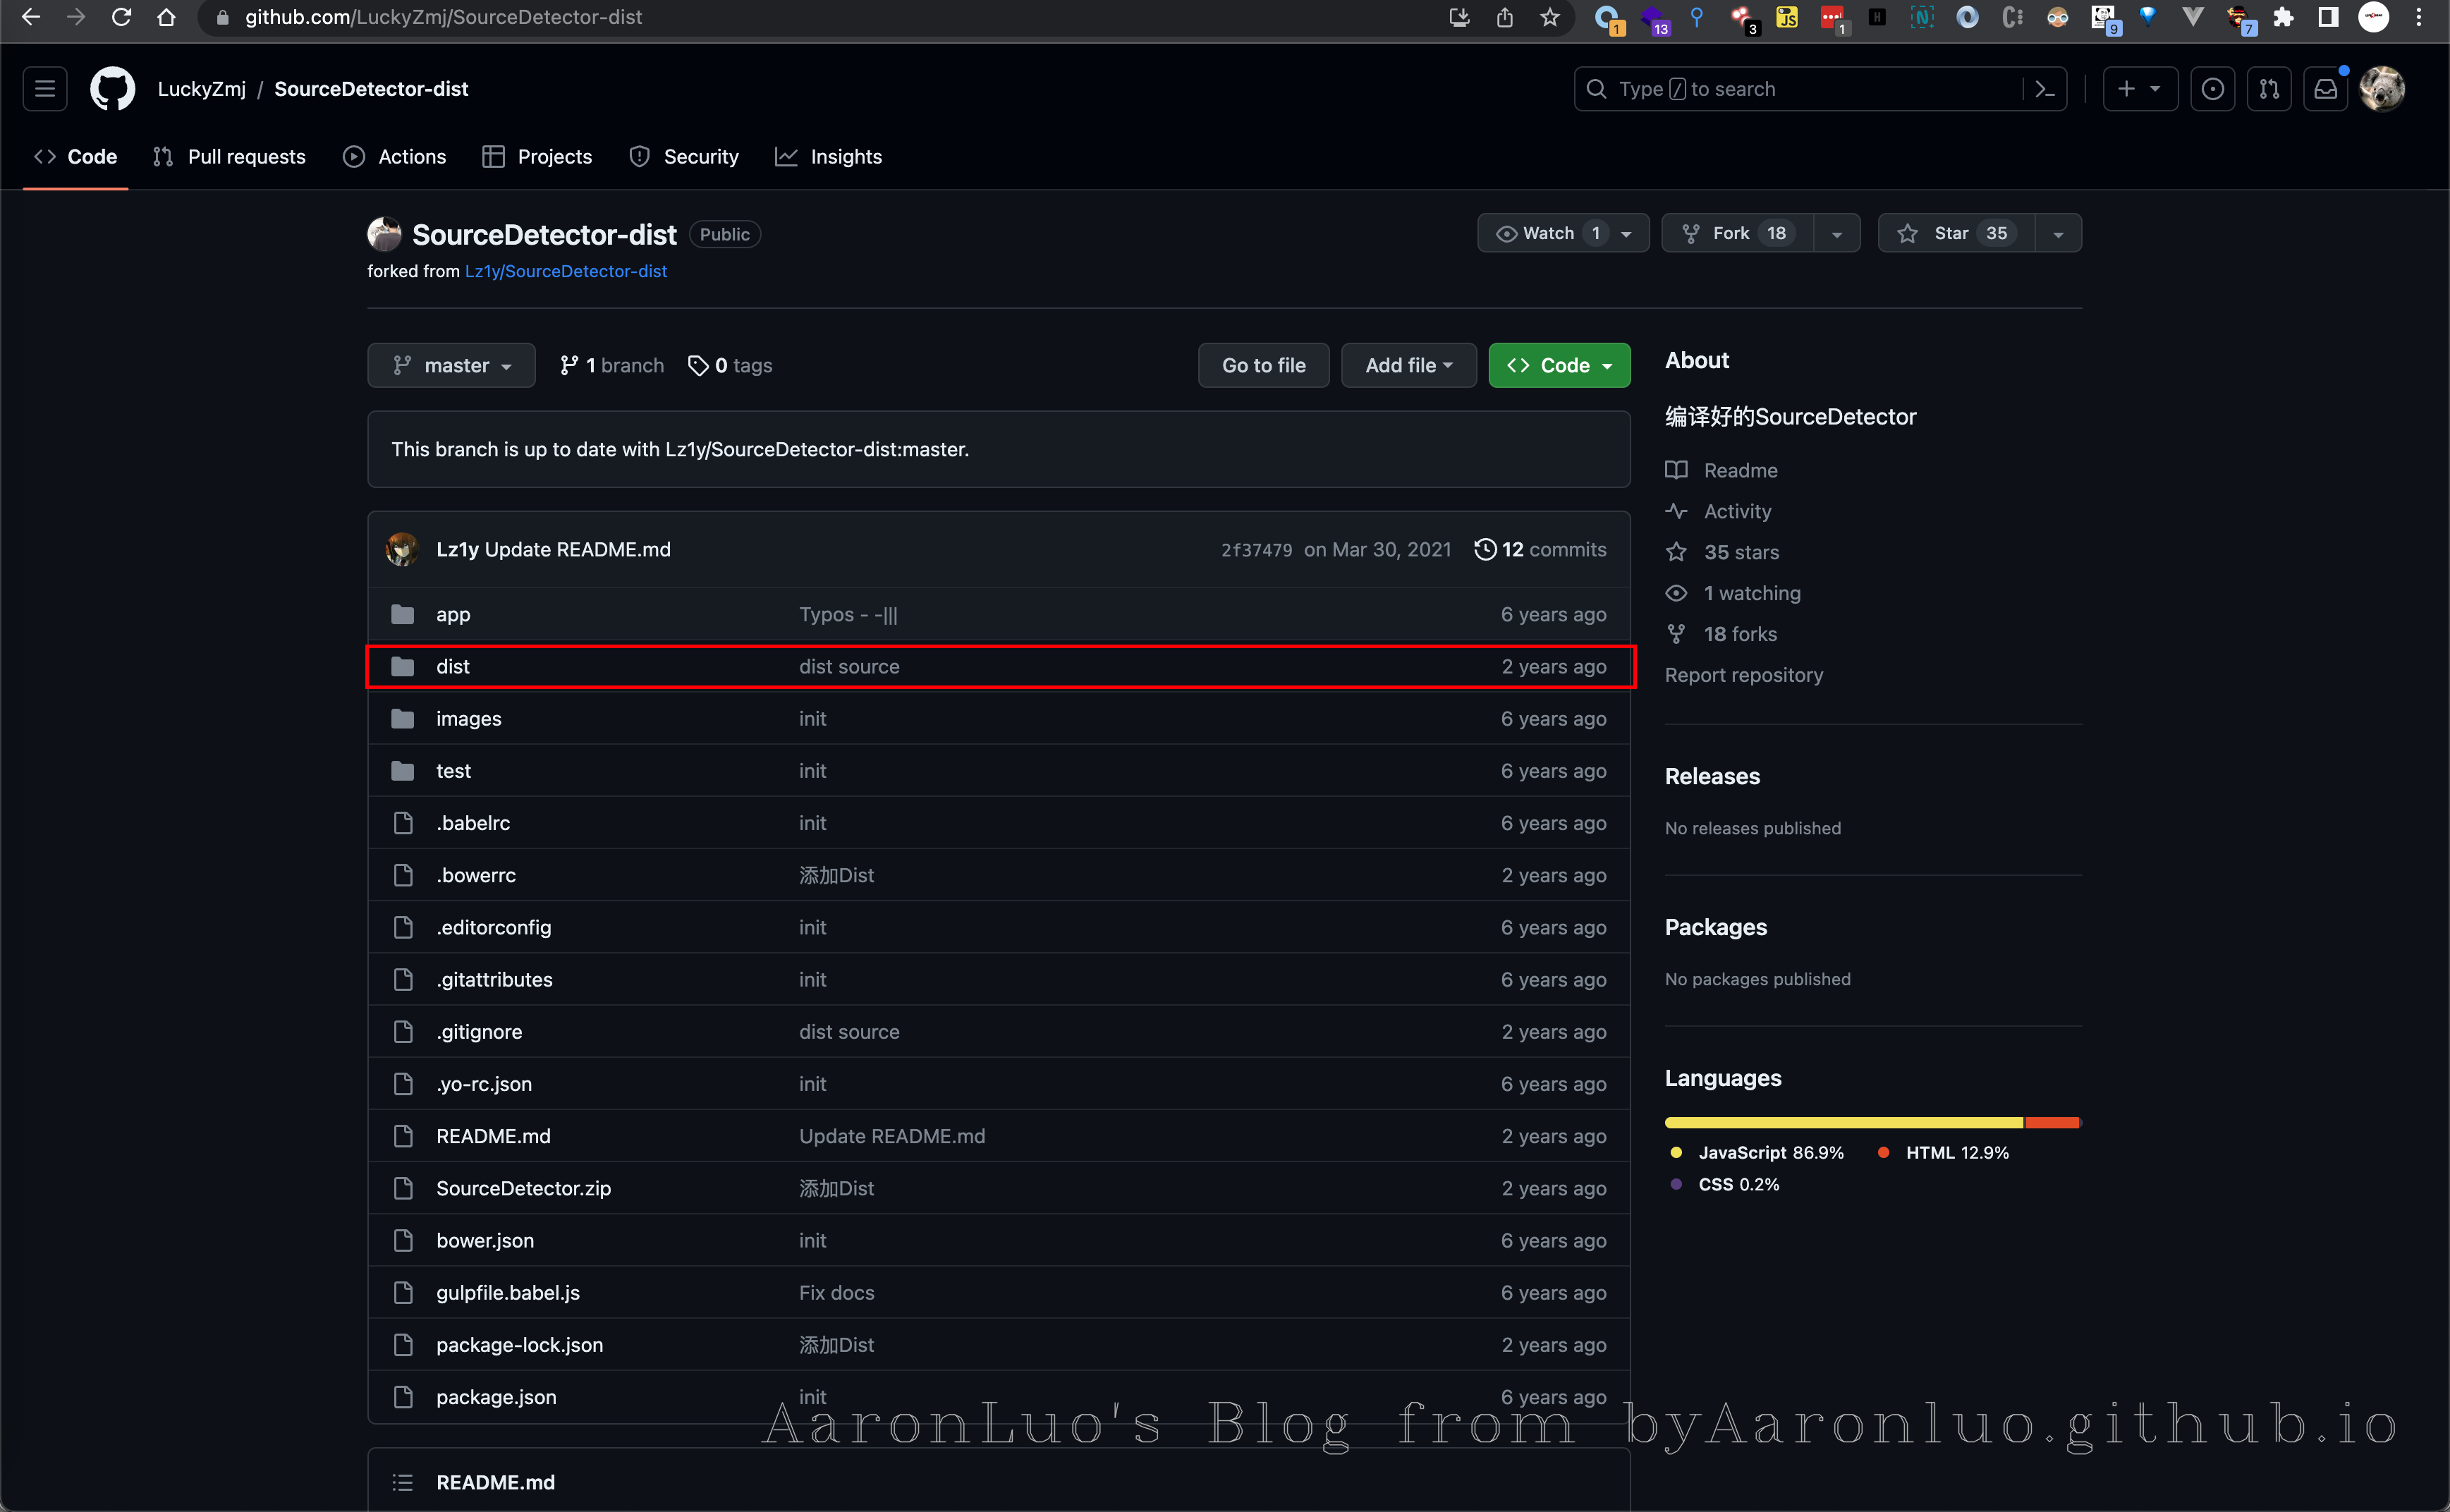Open the command palette icon in search bar
The image size is (2450, 1512).
[x=2045, y=89]
